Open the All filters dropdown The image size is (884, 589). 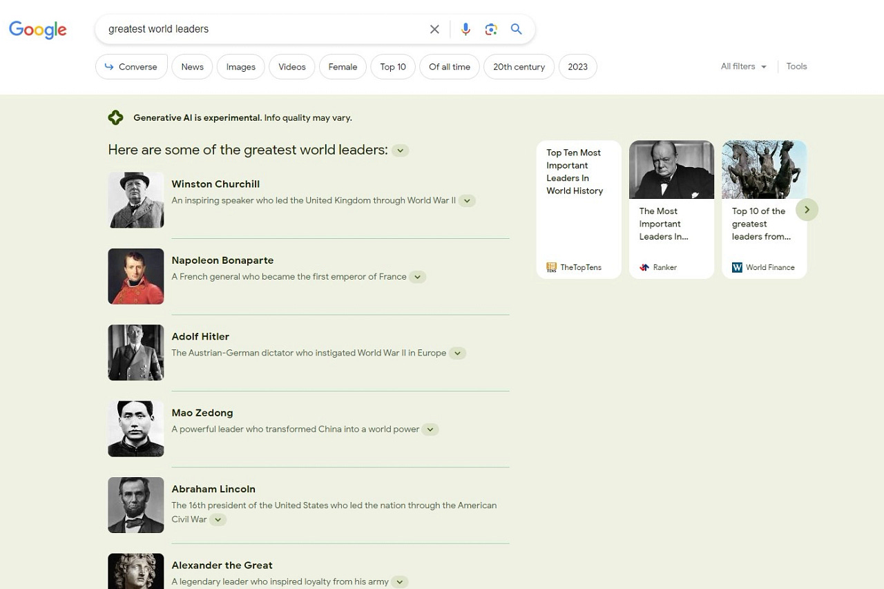click(x=744, y=66)
